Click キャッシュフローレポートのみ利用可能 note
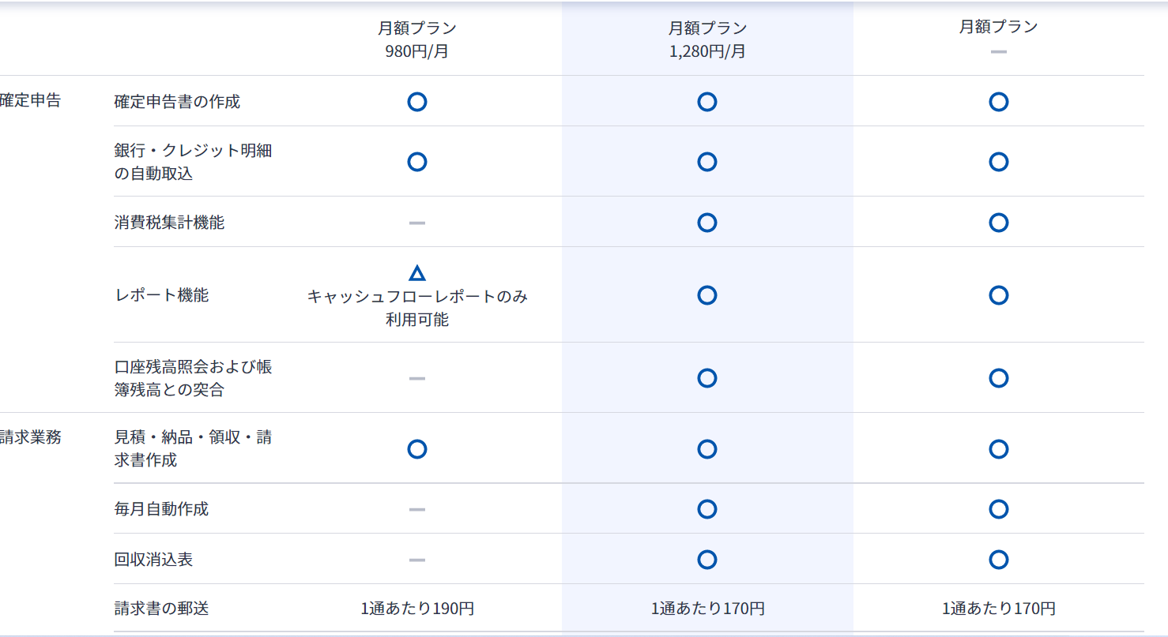The width and height of the screenshot is (1168, 637). coord(417,308)
